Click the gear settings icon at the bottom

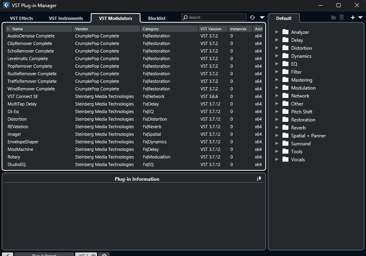pos(104,254)
